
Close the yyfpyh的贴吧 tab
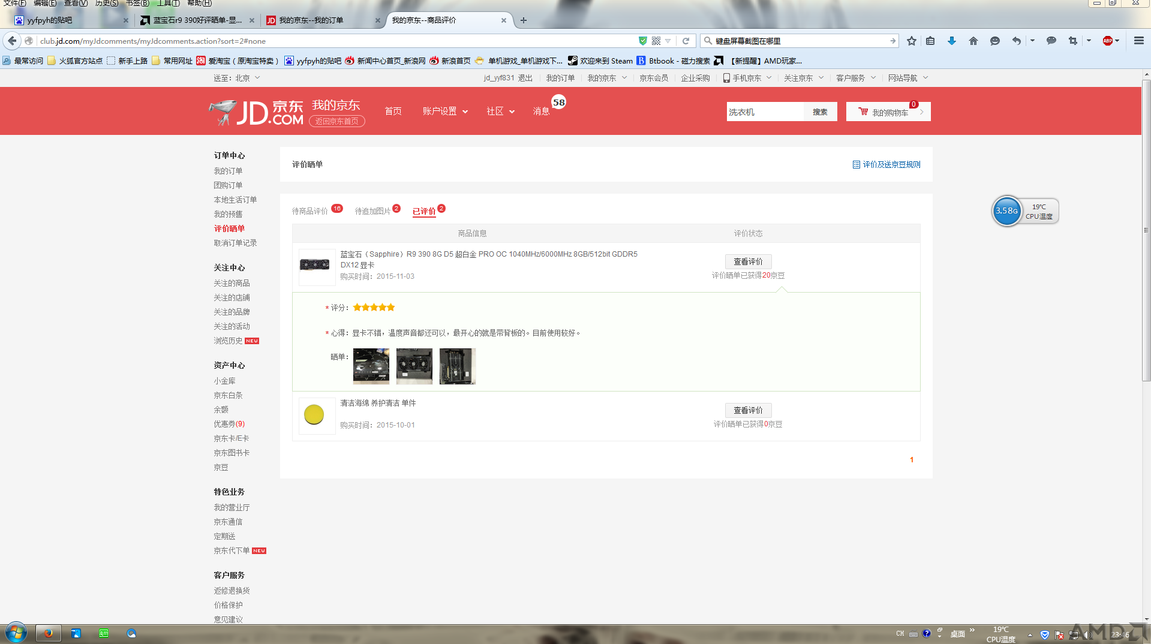pyautogui.click(x=126, y=20)
